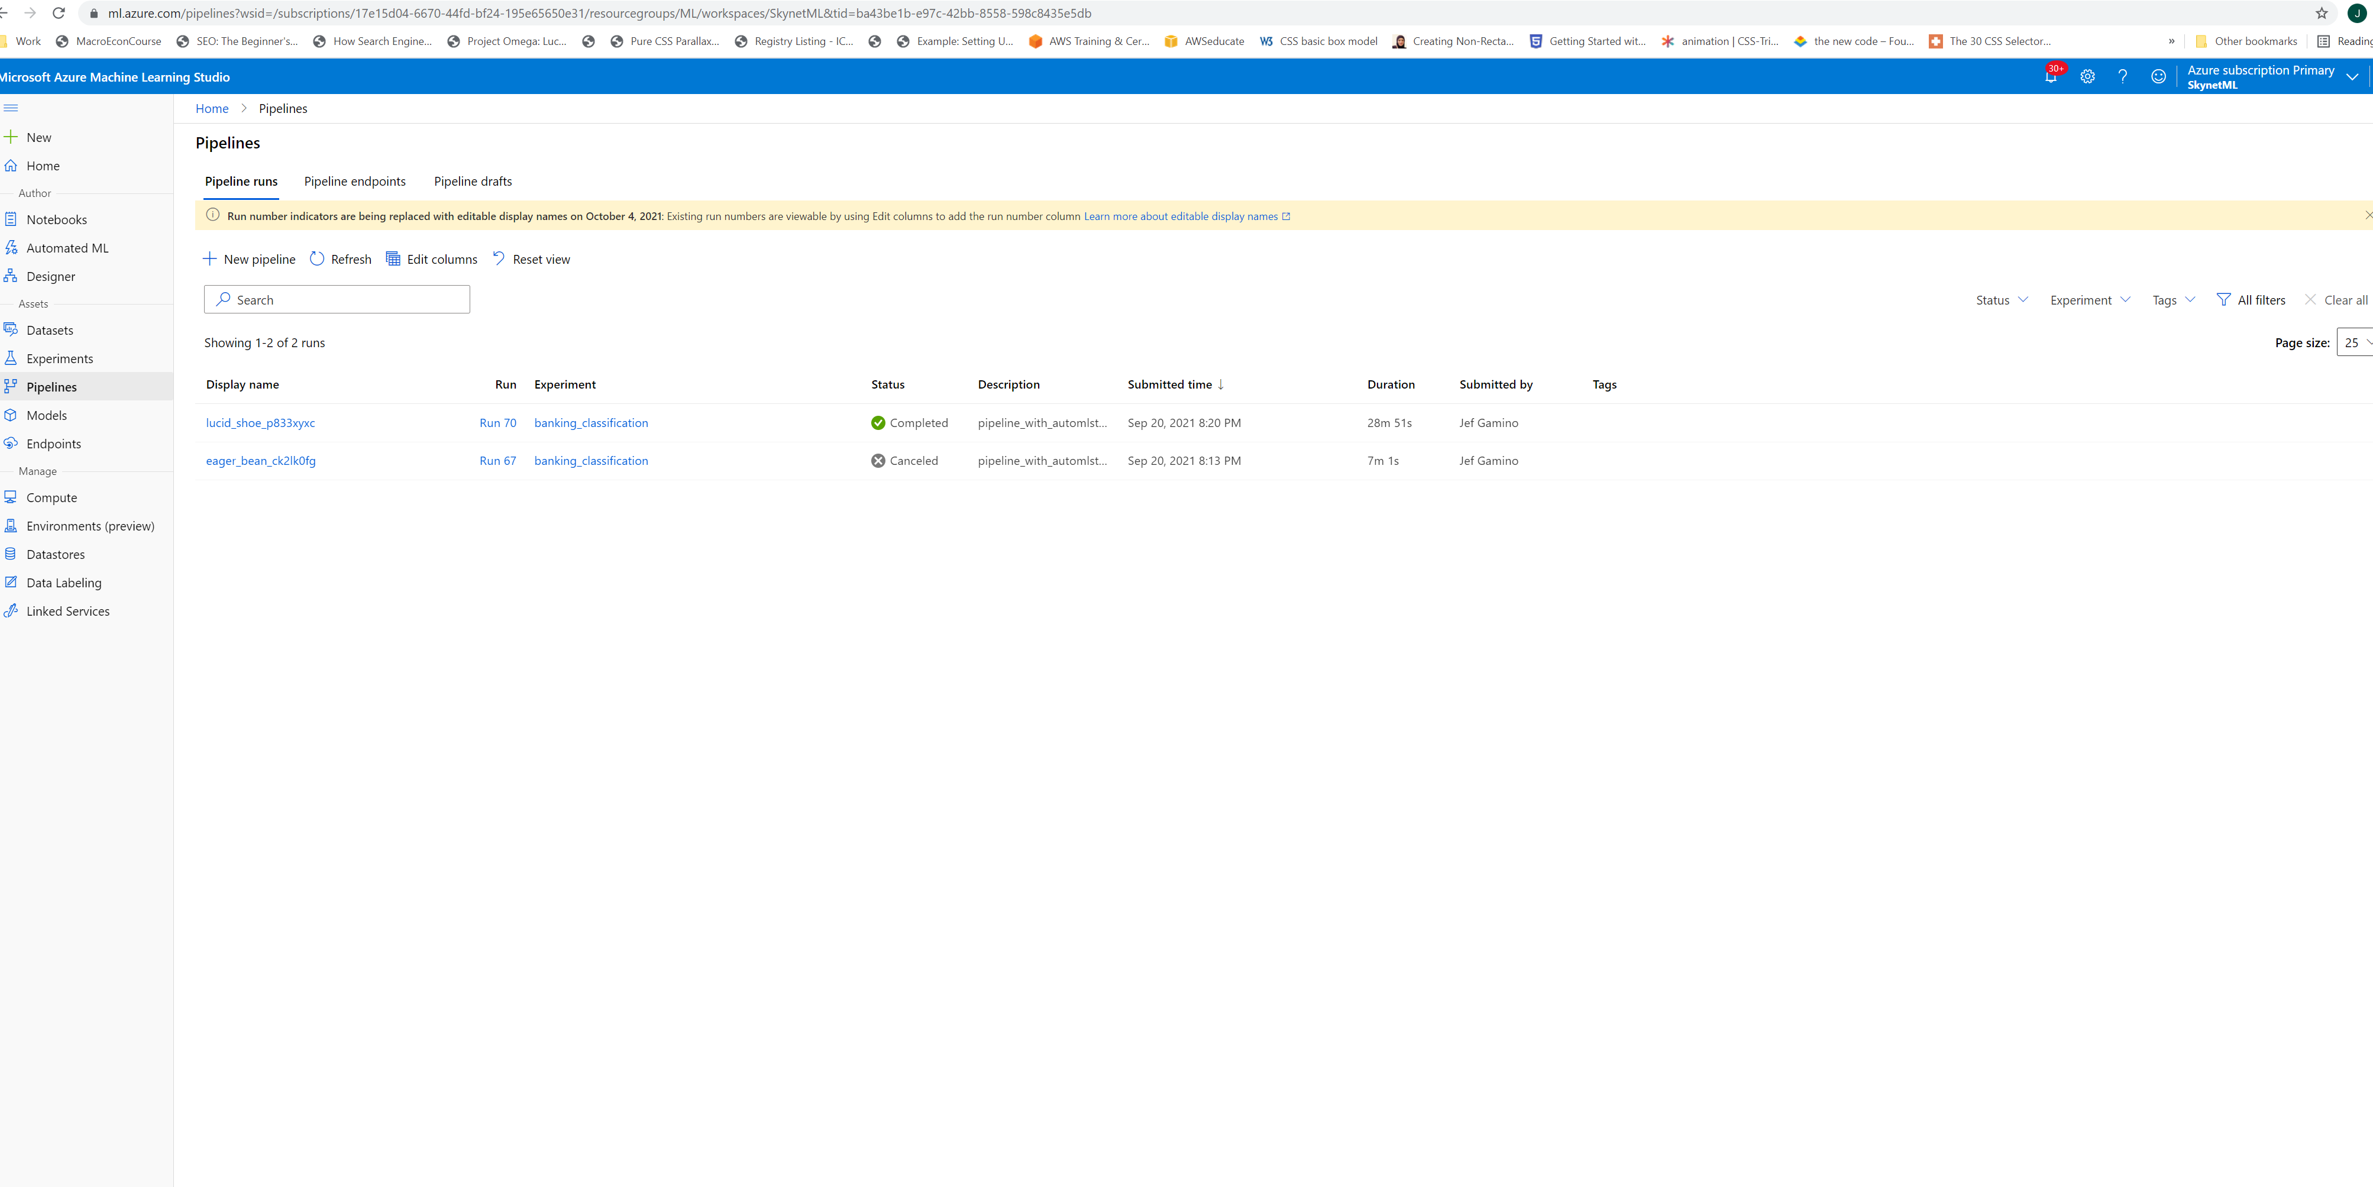The width and height of the screenshot is (2373, 1187).
Task: Open the help question mark icon
Action: [x=2122, y=77]
